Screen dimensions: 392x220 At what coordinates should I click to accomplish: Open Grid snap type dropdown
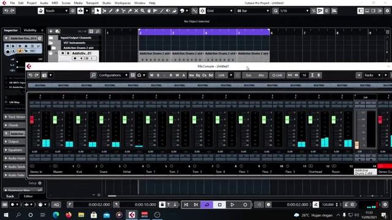click(x=219, y=11)
